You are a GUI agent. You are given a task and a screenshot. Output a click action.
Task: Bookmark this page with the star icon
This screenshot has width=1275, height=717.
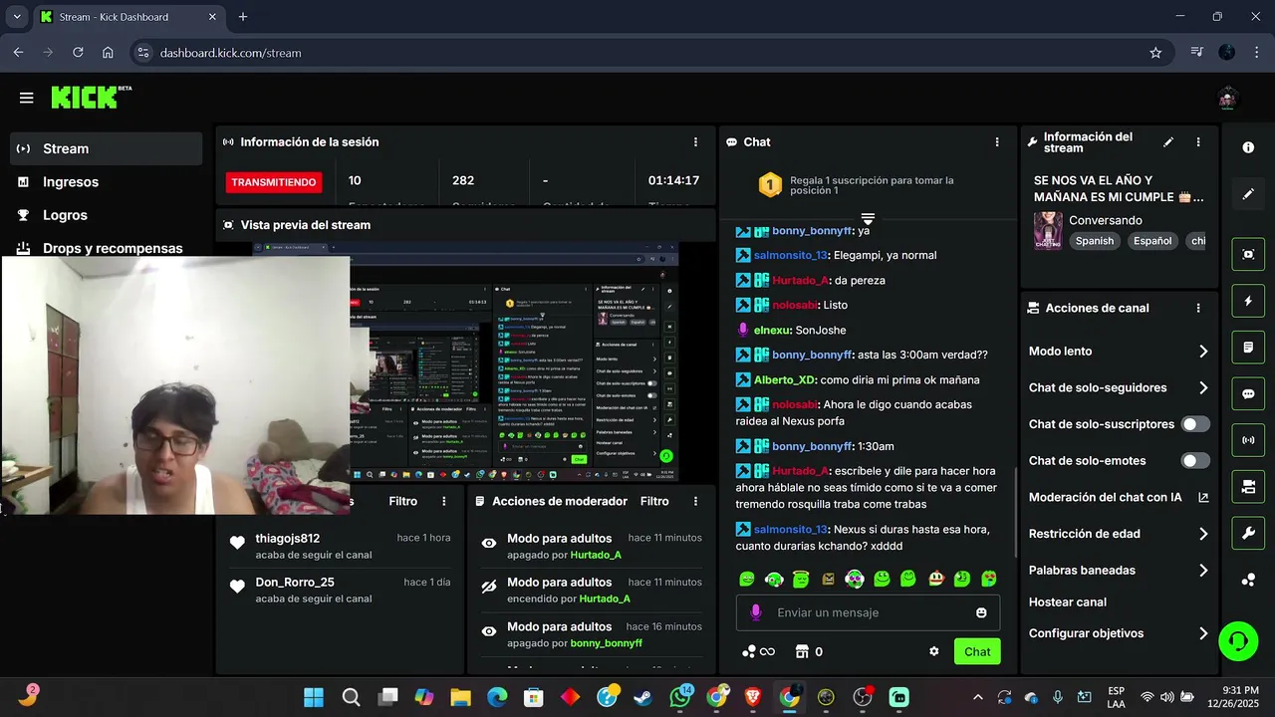click(1155, 53)
